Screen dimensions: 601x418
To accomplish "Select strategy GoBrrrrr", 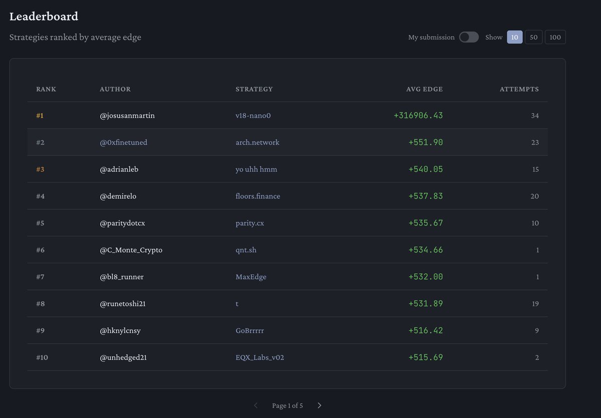I will tap(250, 330).
